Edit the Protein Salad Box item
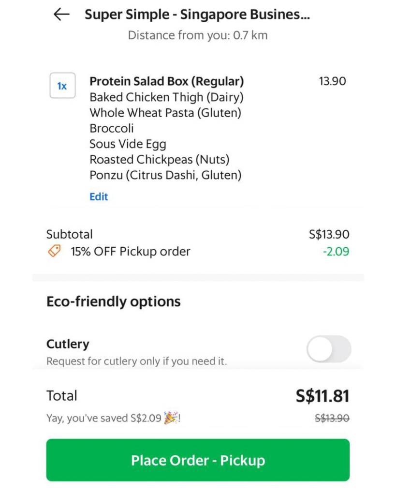 [99, 196]
